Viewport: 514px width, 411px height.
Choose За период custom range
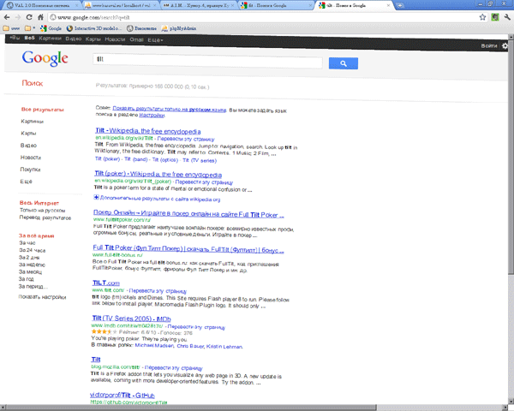(33, 286)
